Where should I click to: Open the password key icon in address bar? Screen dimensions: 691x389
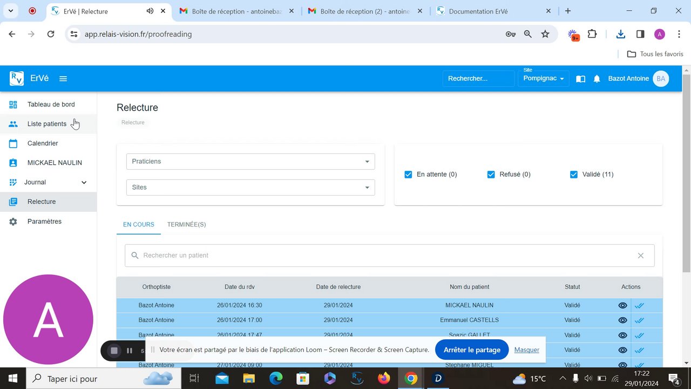click(x=510, y=34)
